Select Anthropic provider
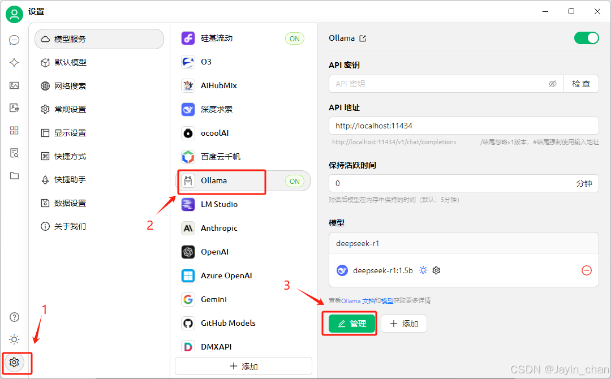 243,229
